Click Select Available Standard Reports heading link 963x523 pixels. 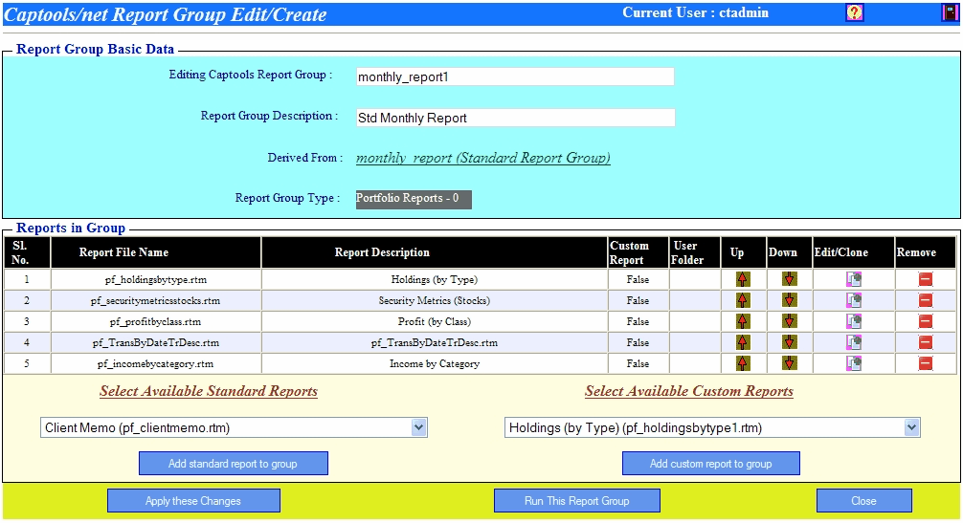(209, 391)
